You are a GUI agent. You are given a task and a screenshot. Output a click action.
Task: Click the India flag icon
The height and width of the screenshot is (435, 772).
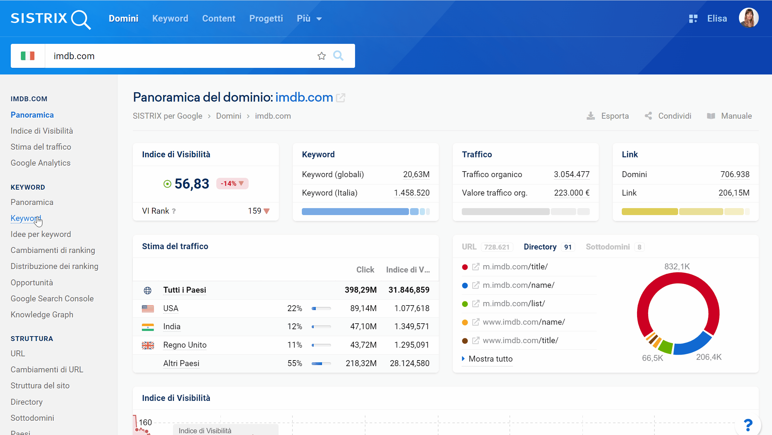coord(148,327)
